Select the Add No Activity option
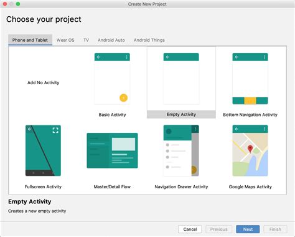 [44, 83]
